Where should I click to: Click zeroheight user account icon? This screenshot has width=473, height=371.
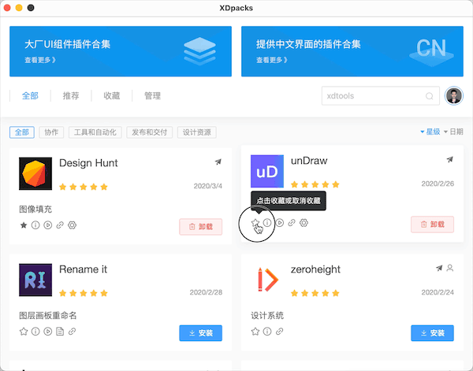pos(450,268)
